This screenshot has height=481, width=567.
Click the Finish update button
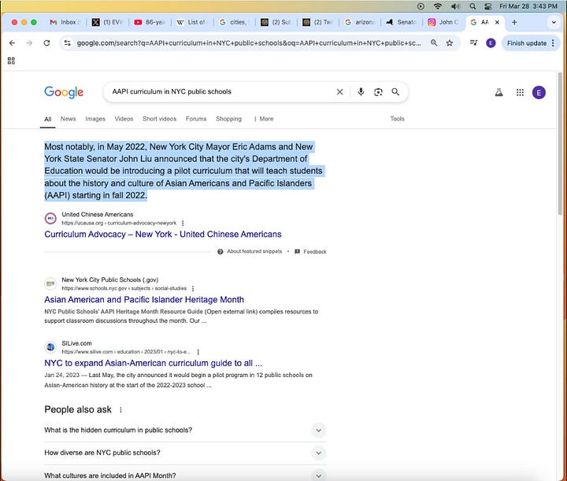pos(527,43)
